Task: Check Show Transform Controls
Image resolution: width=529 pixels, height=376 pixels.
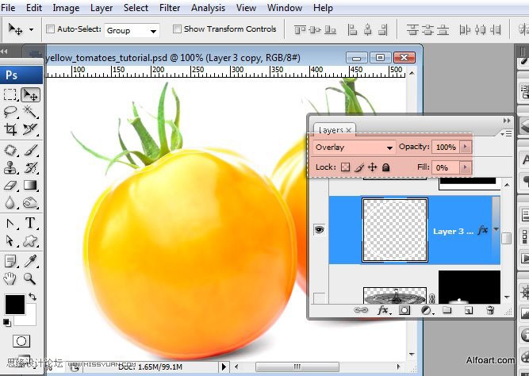Action: [x=177, y=29]
